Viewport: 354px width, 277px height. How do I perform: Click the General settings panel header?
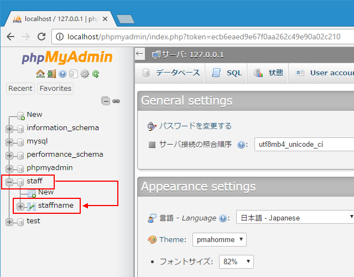click(x=246, y=101)
